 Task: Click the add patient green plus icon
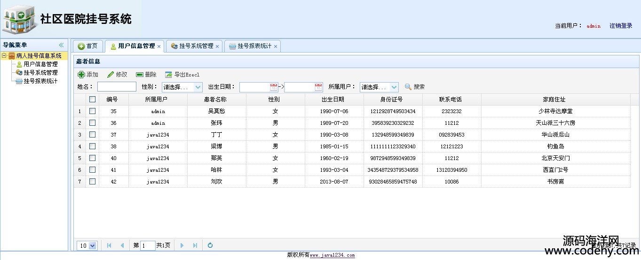[x=81, y=75]
